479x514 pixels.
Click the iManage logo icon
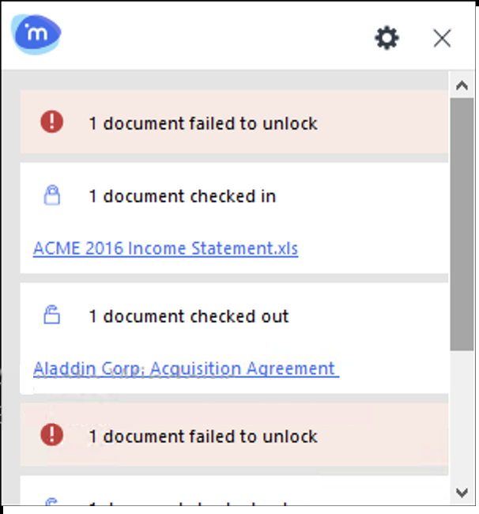[x=36, y=33]
